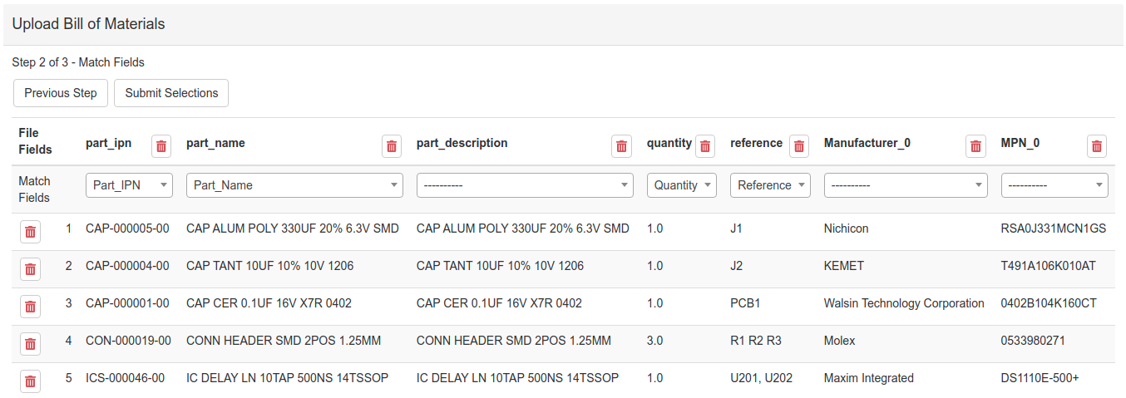Delete row 5 ICS-000046-00
This screenshot has width=1126, height=398.
point(31,381)
